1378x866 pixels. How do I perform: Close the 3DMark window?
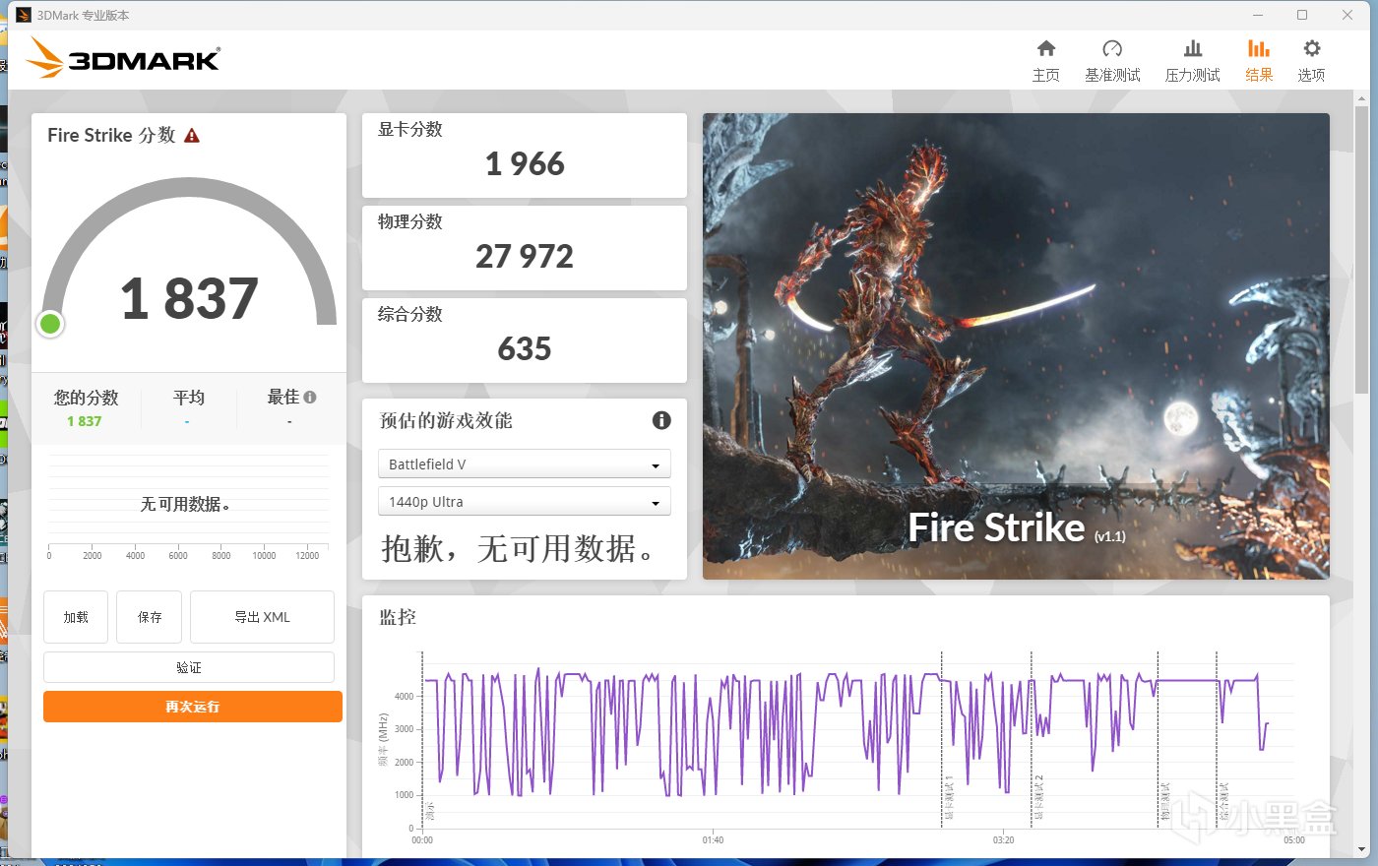point(1347,15)
